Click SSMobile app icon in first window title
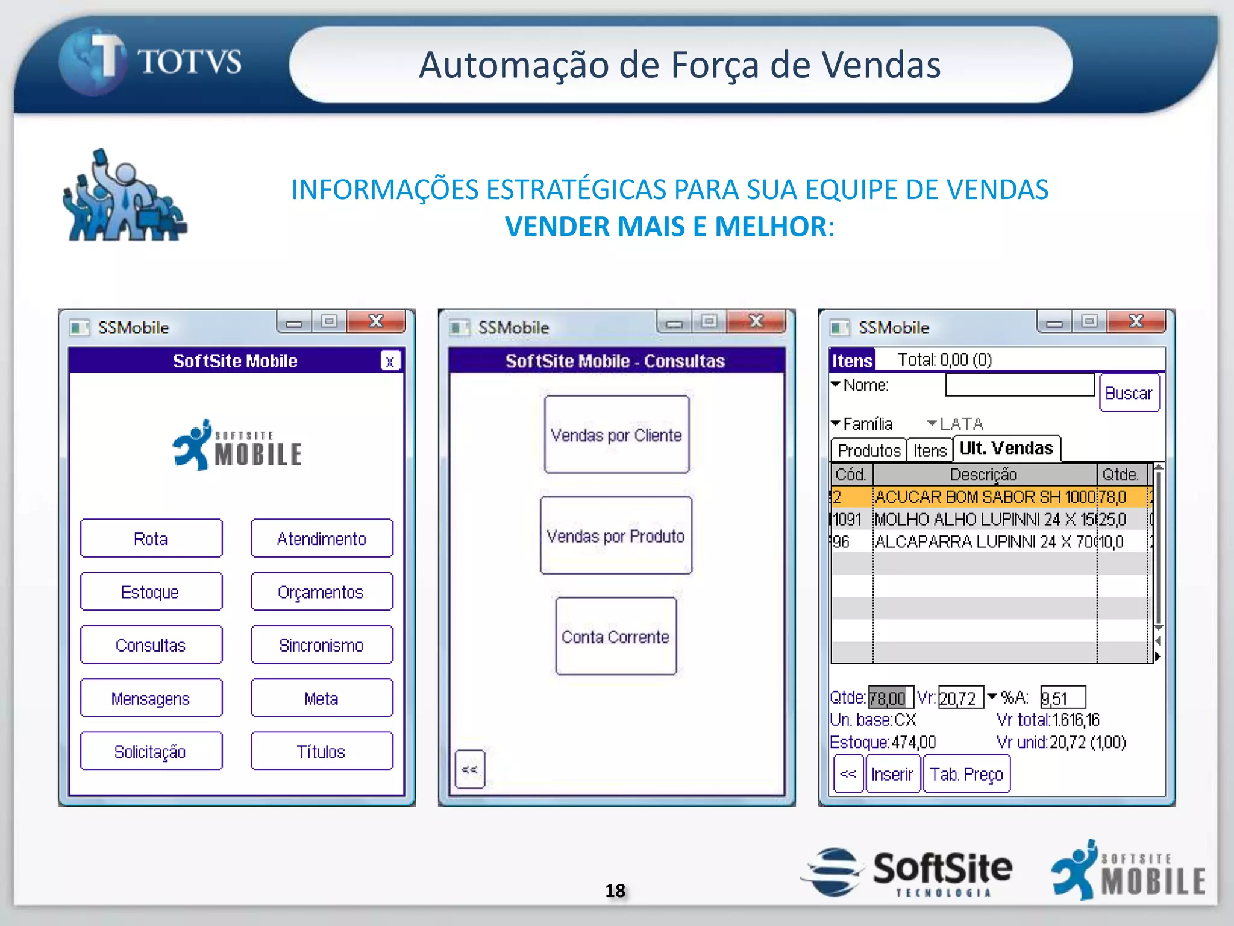The height and width of the screenshot is (926, 1234). point(78,327)
